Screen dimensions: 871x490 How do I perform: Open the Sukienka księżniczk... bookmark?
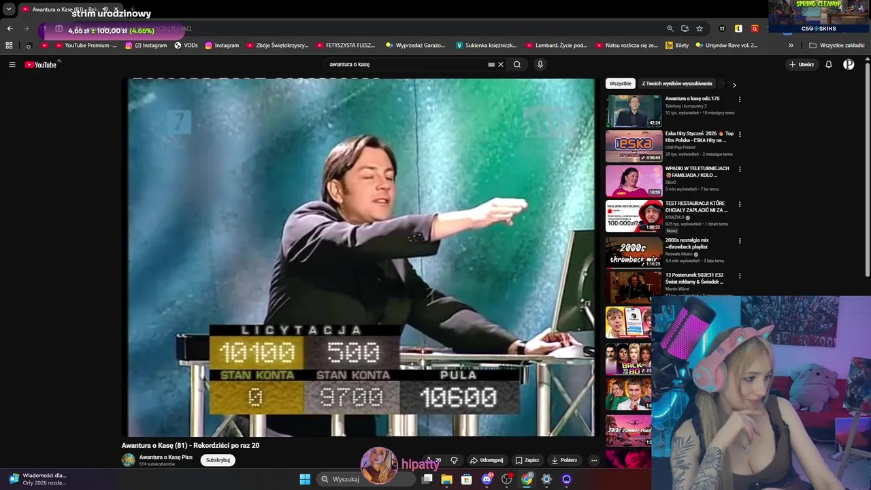[x=487, y=46]
